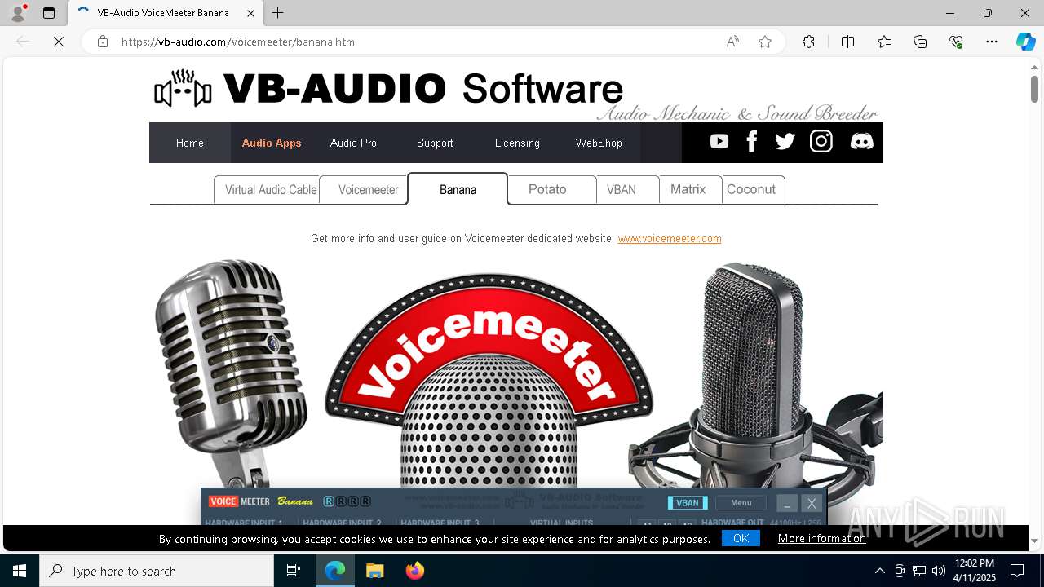Open Task View on taskbar
This screenshot has height=587, width=1044.
tap(294, 571)
